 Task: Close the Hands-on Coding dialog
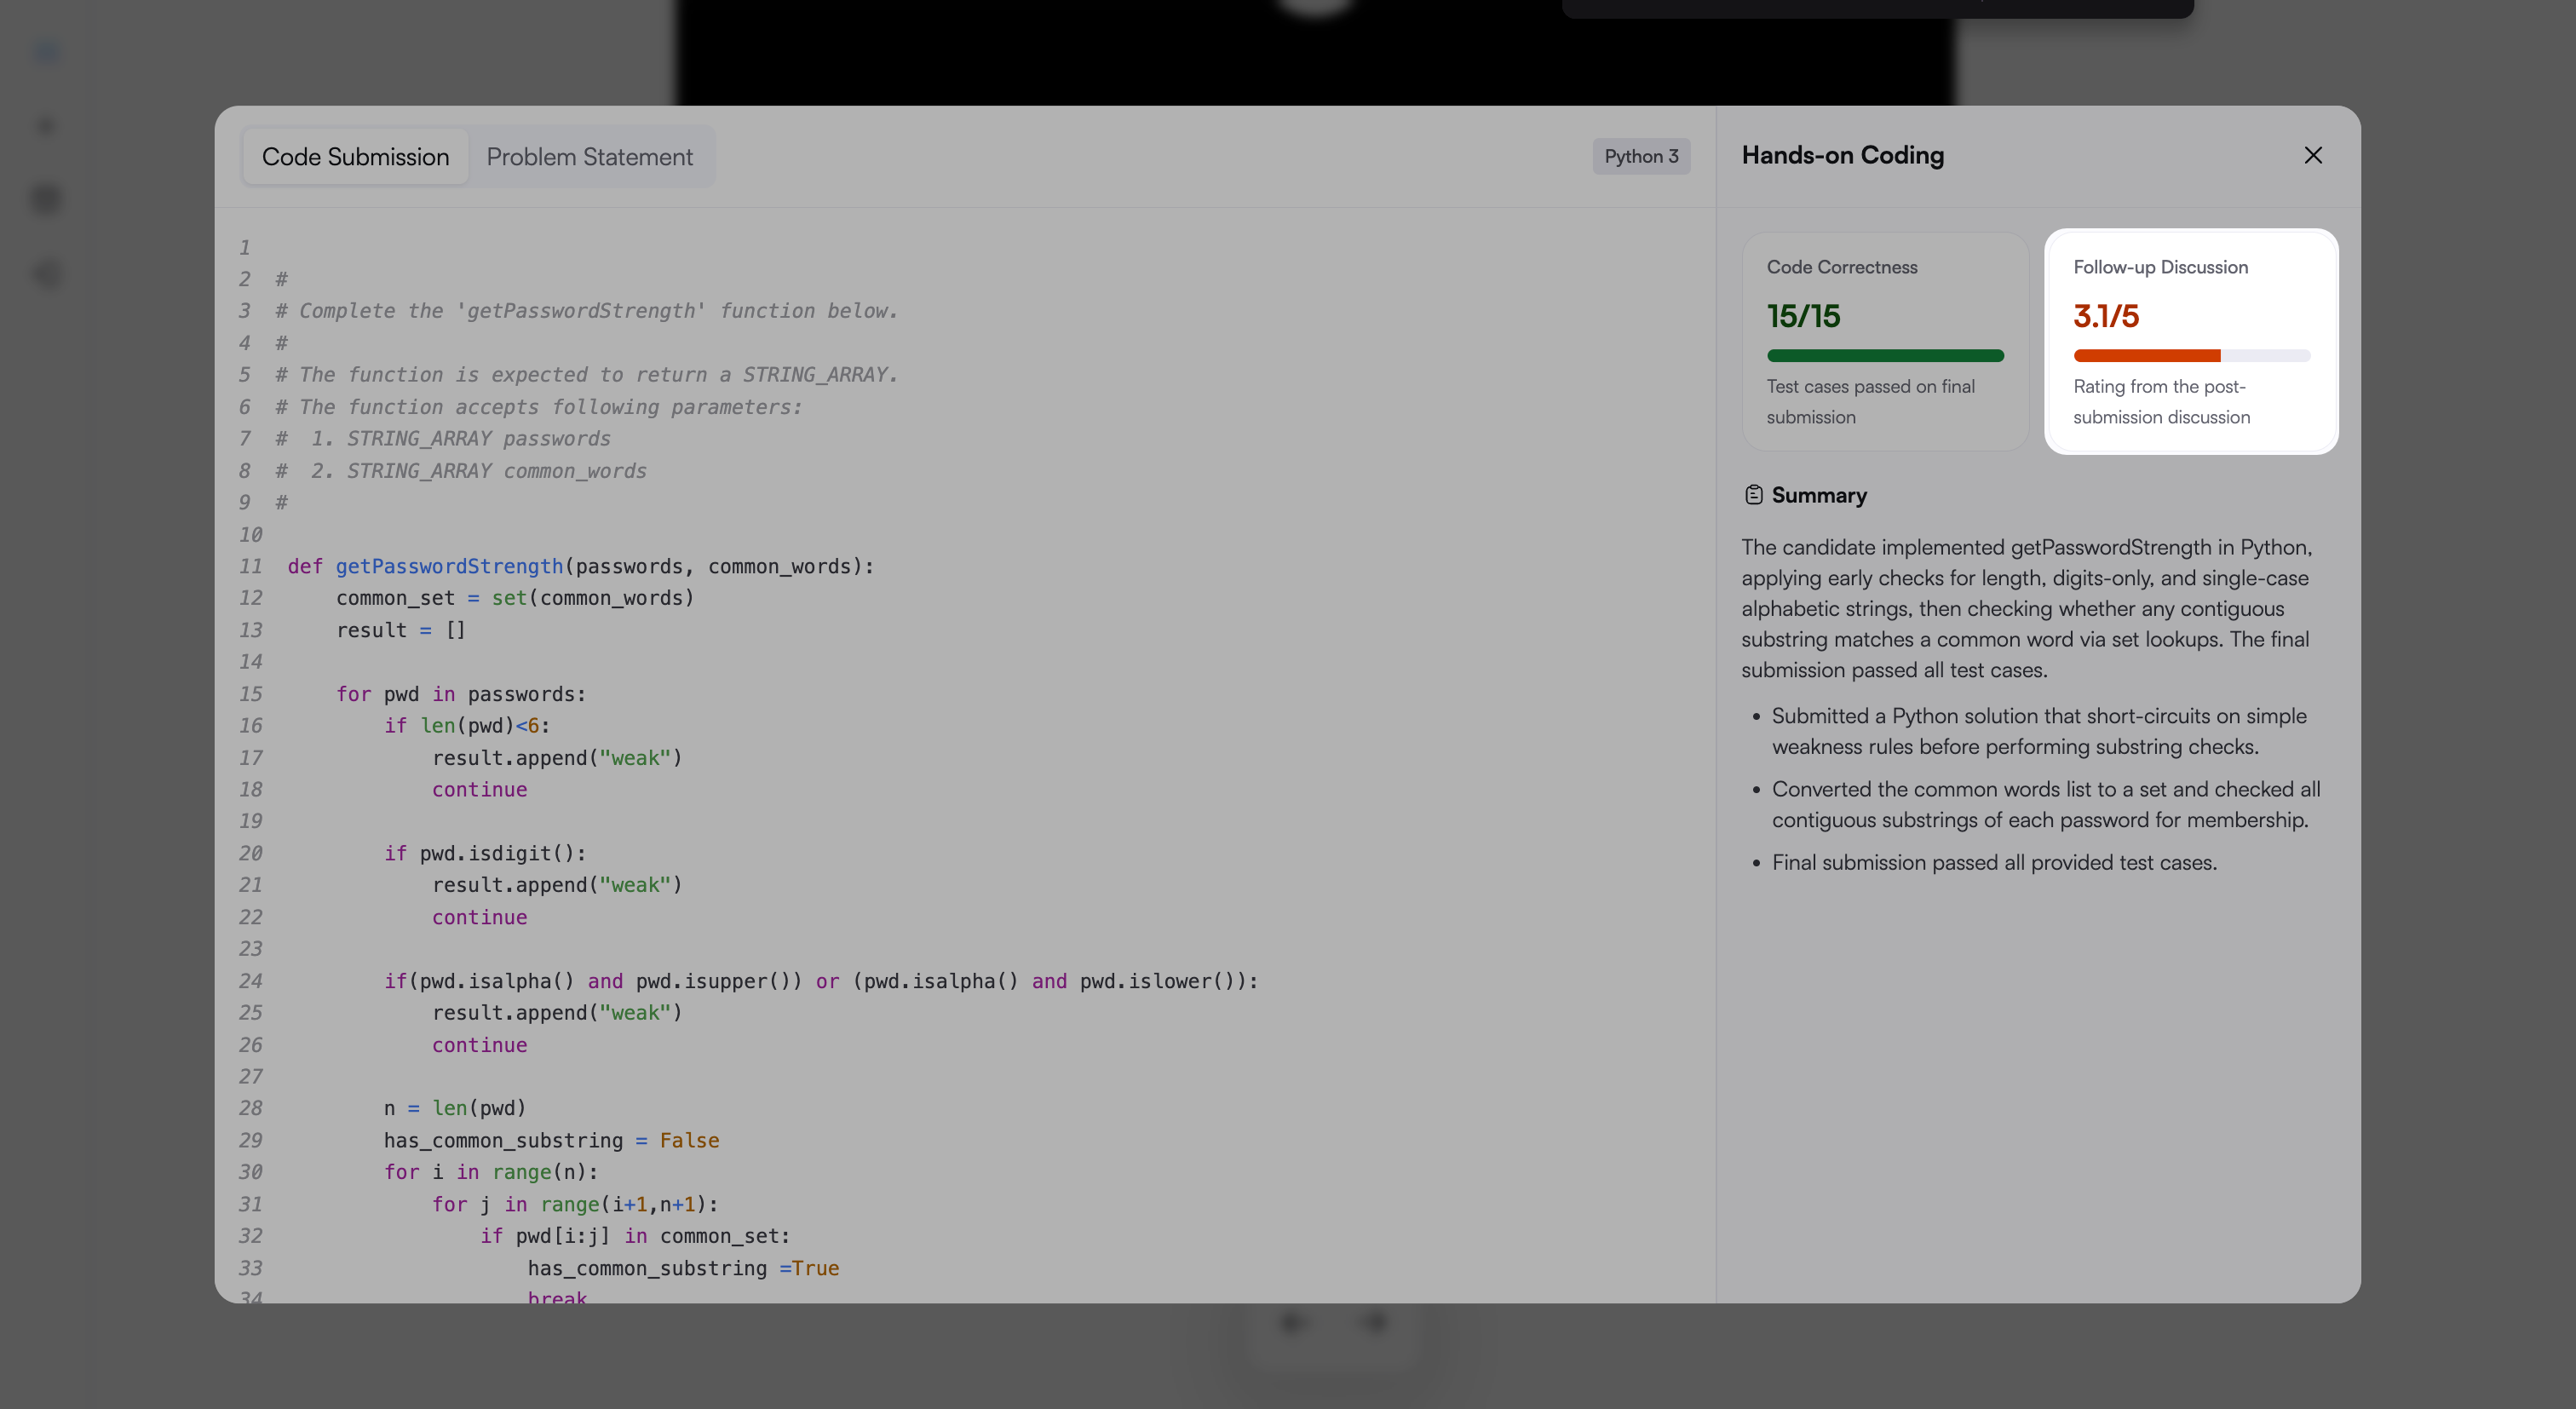(x=2312, y=155)
